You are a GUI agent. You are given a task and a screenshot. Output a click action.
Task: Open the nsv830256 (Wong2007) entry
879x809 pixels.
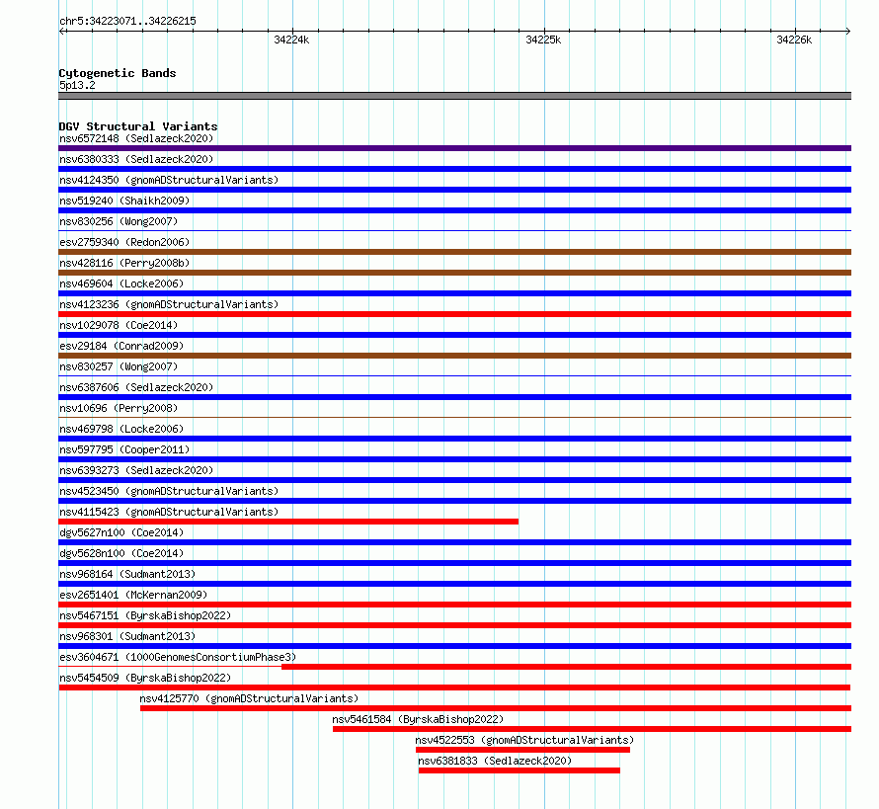point(119,221)
